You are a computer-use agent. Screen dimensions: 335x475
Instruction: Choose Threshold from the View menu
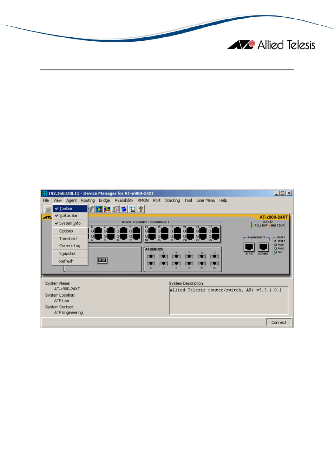point(70,239)
